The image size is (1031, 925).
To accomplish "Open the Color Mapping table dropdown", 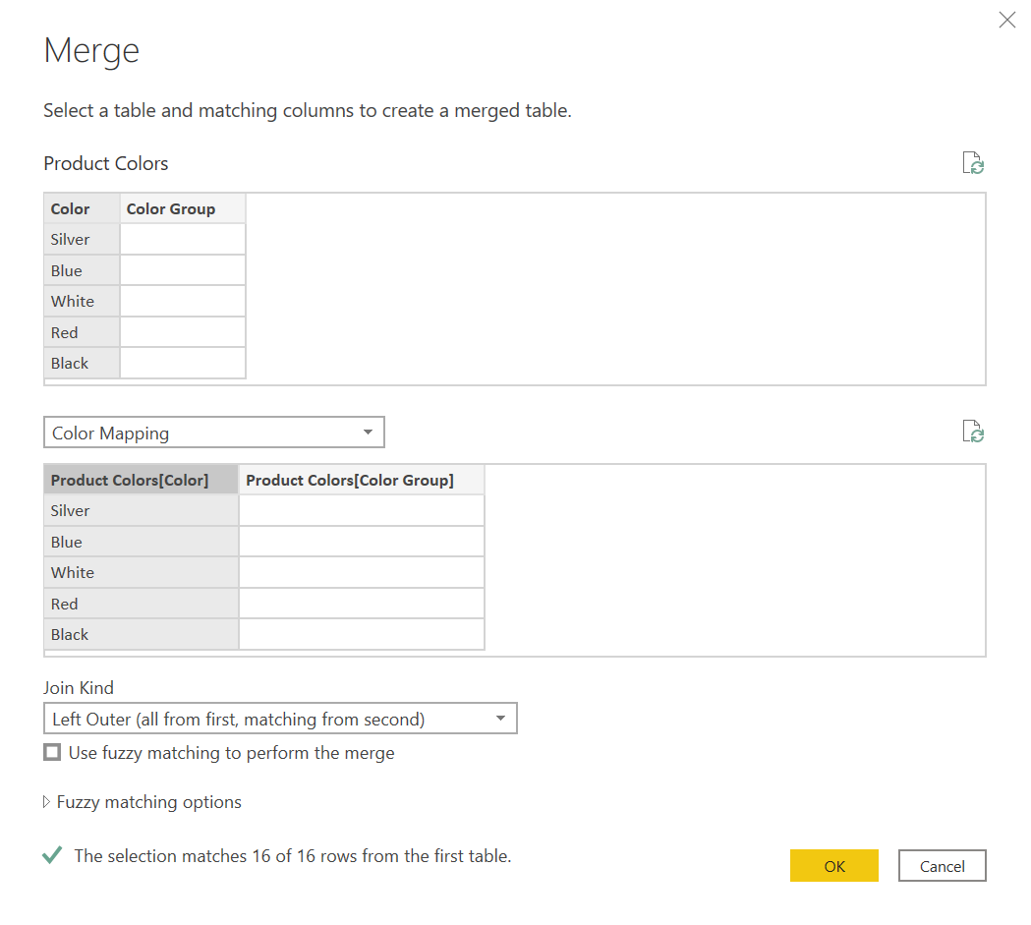I will pyautogui.click(x=213, y=433).
